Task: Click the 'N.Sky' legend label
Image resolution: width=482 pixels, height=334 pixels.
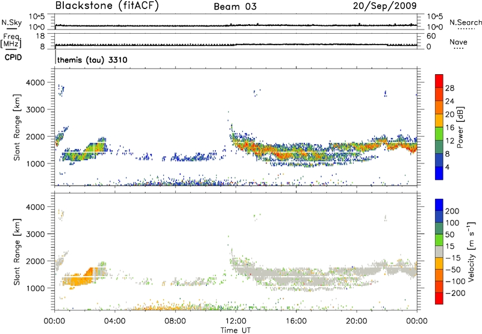Action: [x=11, y=22]
